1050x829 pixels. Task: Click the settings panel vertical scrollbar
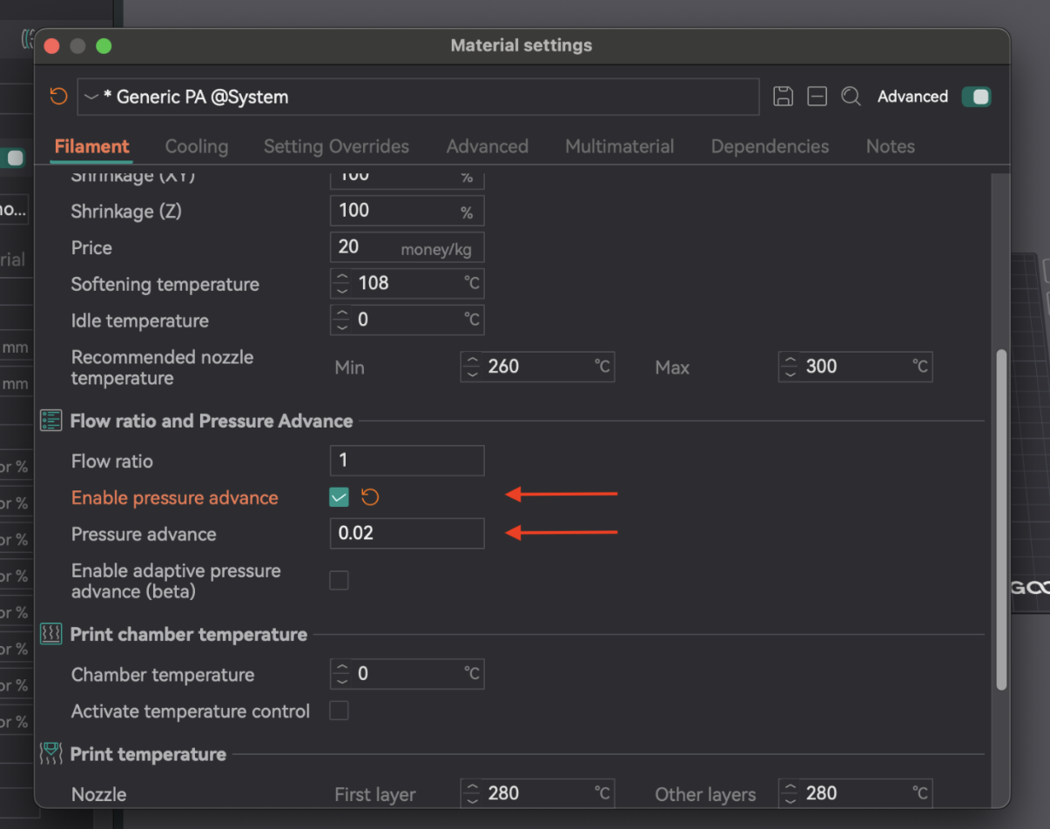[1001, 519]
